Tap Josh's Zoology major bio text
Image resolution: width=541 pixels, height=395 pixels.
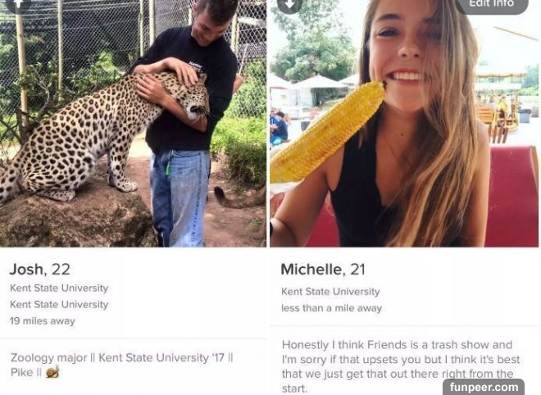122,365
